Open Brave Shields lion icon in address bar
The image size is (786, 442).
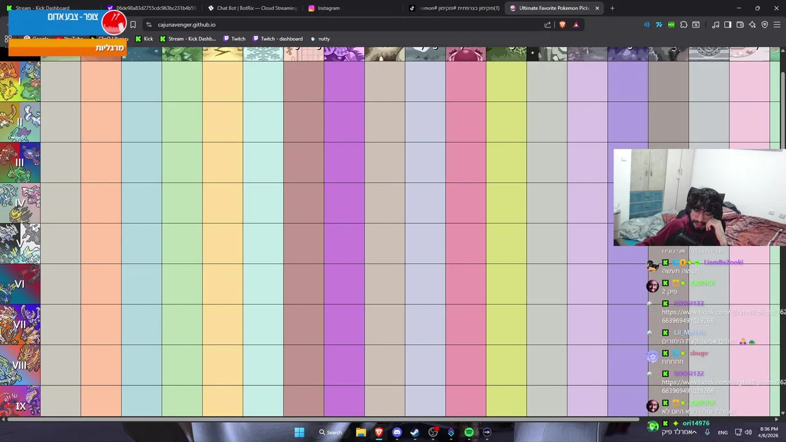[562, 25]
